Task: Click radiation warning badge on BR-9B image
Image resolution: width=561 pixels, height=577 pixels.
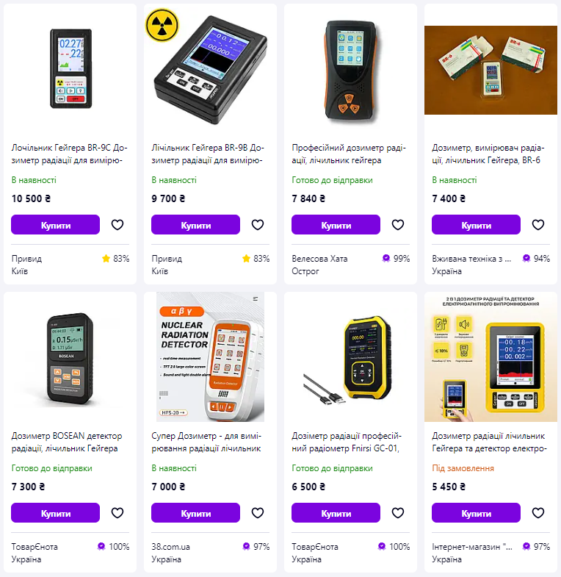Action: tap(162, 25)
